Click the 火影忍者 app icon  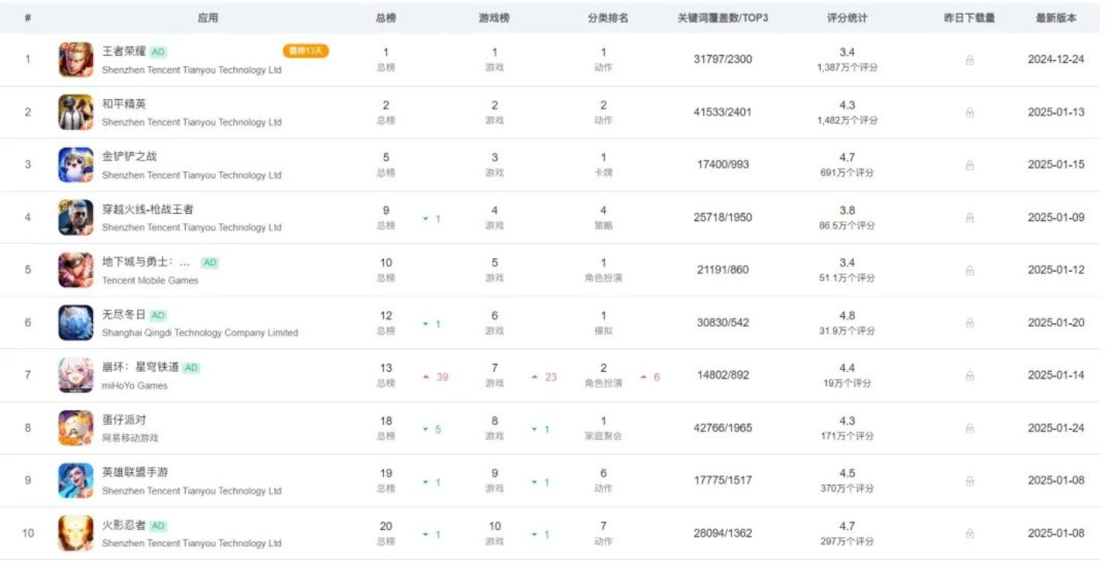[x=76, y=533]
